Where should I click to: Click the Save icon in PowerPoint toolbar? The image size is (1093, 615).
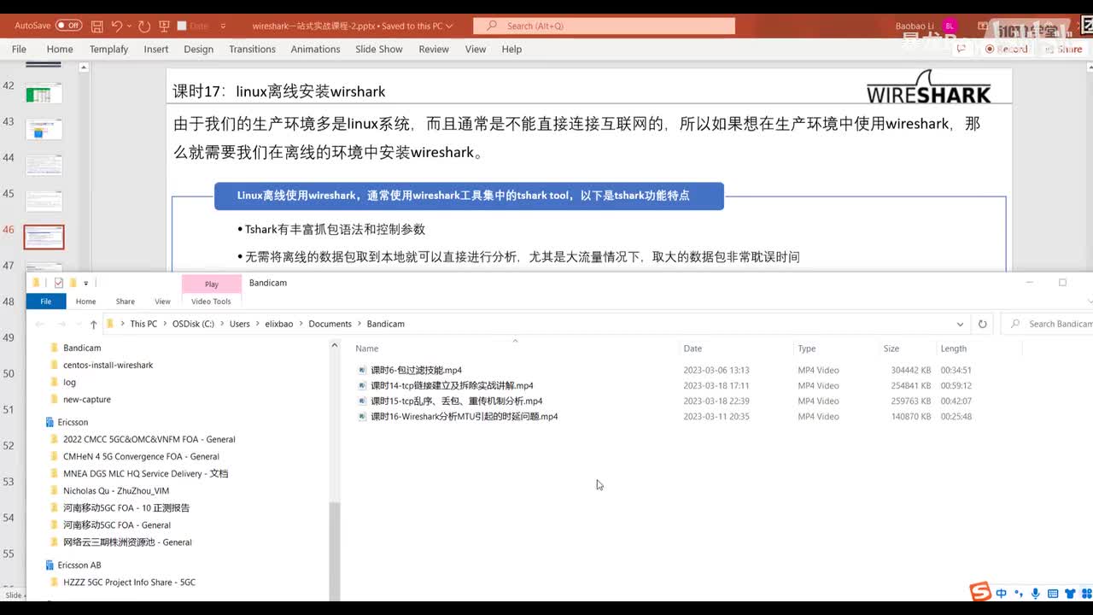coord(97,26)
